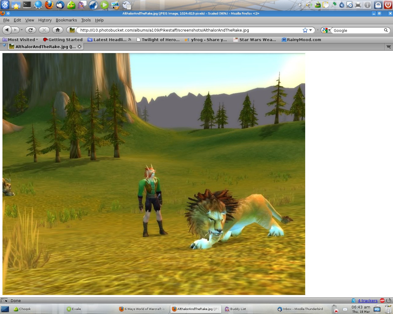Launch Thunderbird from the top panel
The height and width of the screenshot is (314, 393).
point(60,5)
